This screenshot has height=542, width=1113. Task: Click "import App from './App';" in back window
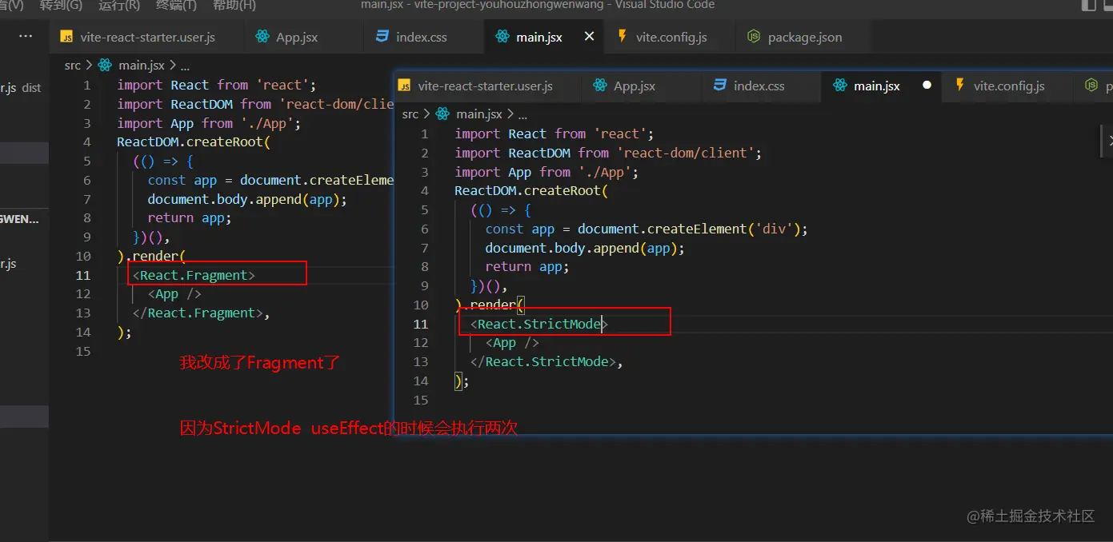(209, 123)
